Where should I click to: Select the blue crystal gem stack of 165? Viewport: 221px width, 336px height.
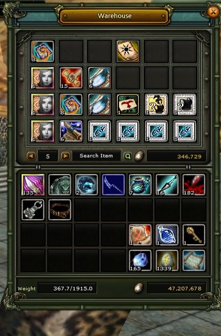[x=140, y=260]
